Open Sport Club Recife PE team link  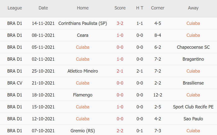(x=193, y=107)
